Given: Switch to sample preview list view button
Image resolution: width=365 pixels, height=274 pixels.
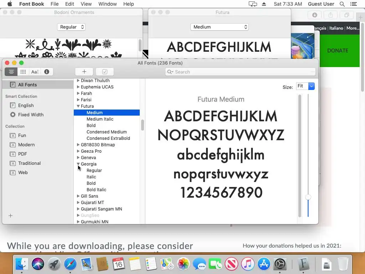Looking at the screenshot, I should [11, 72].
